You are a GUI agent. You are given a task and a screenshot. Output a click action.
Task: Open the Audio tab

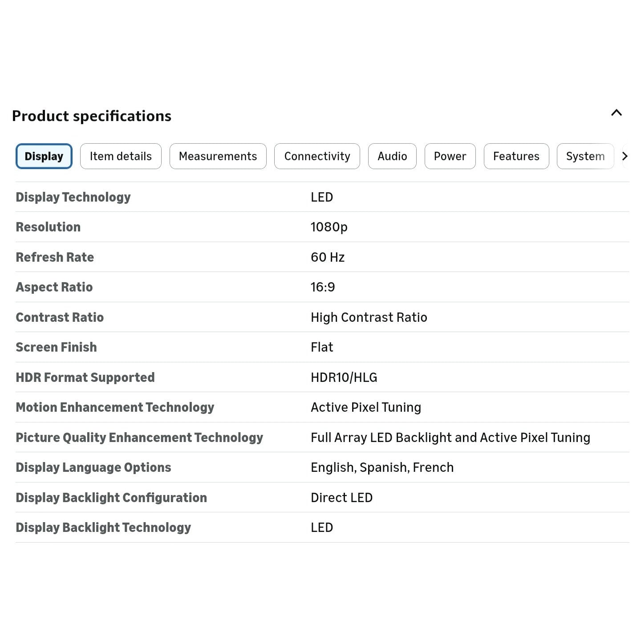(x=392, y=156)
